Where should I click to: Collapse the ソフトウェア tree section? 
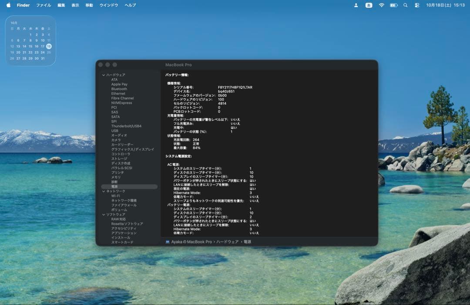click(104, 215)
